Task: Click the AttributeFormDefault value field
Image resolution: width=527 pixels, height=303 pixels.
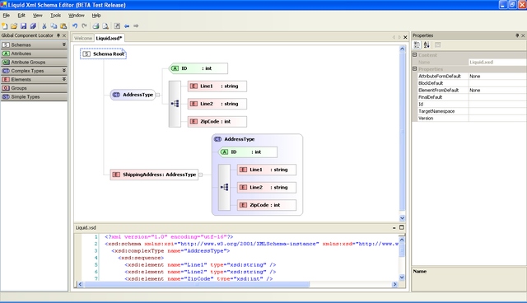Action: click(497, 77)
